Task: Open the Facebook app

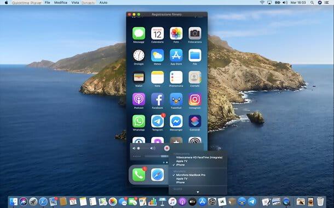Action: (157, 99)
